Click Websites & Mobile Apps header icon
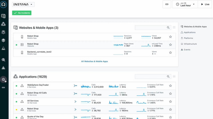This screenshot has width=213, height=119. click(16, 27)
